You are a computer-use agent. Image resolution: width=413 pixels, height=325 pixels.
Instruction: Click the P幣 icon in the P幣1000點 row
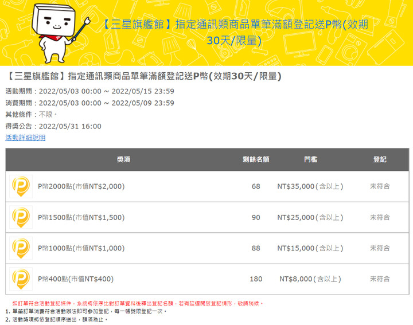pyautogui.click(x=21, y=248)
